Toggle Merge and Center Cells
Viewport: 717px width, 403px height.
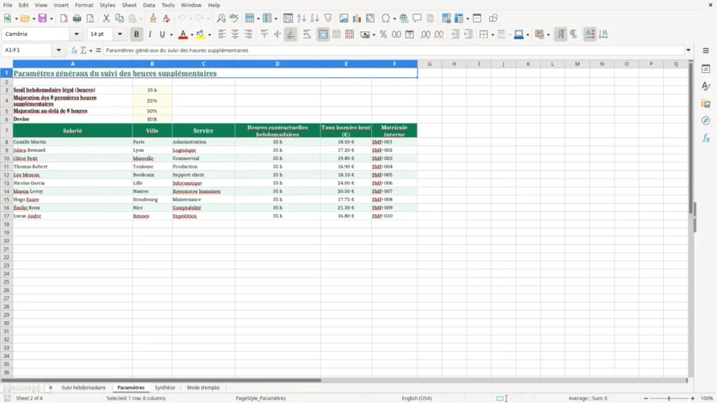click(323, 34)
